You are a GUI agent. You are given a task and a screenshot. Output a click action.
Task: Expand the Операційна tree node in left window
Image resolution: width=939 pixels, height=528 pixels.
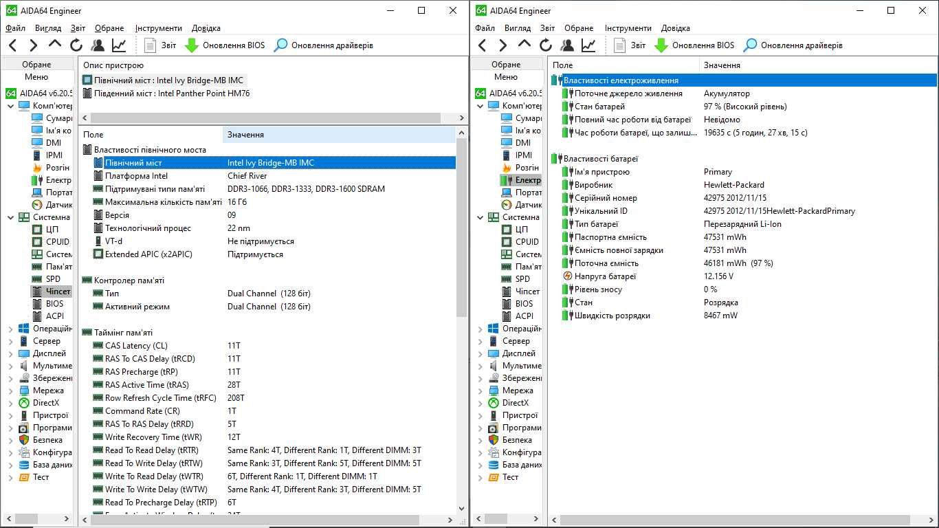[10, 329]
